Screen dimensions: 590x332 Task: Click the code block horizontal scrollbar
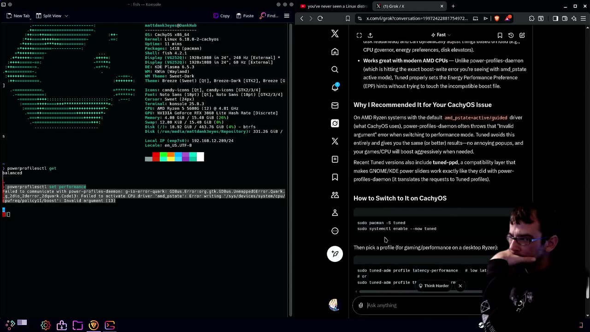420,292
